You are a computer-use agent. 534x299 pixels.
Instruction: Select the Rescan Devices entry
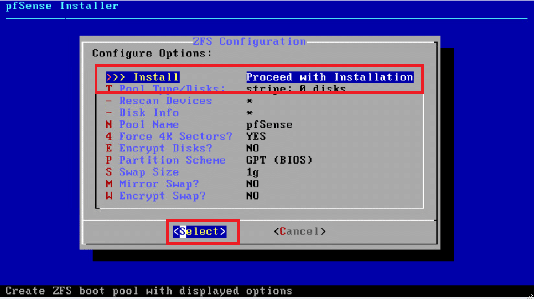165,101
